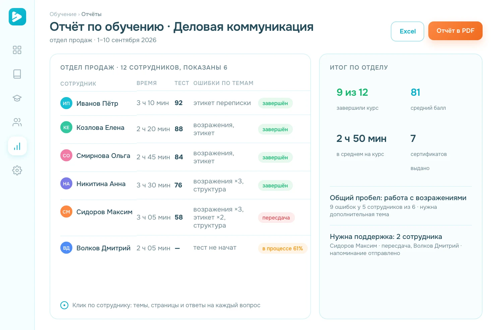Export the report to Excel

point(408,31)
